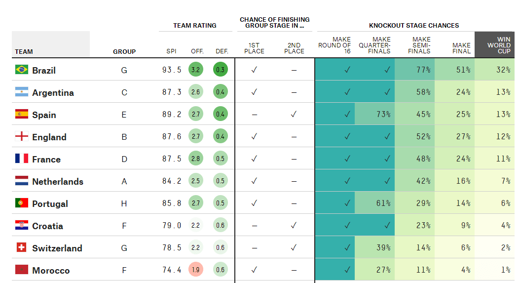
Task: Click Morocco's red 1.9 offense bubble
Action: click(195, 270)
